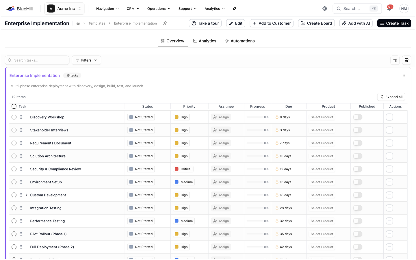The height and width of the screenshot is (260, 416).
Task: Pin the current page from the top navigation
Action: (235, 9)
